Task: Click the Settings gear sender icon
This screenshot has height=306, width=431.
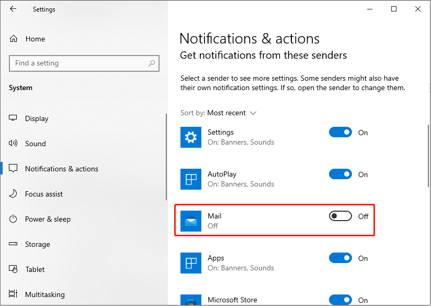Action: tap(191, 137)
